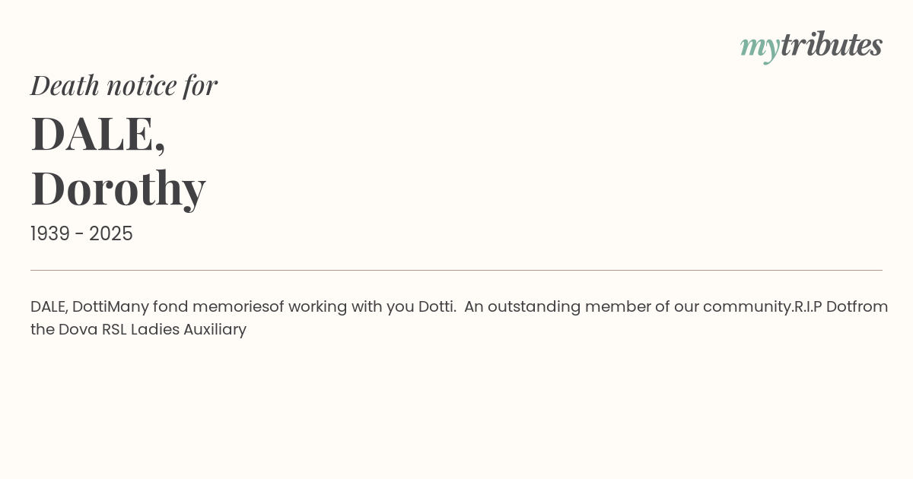913x479 pixels.
Task: Click the first name "Dorothy" in title
Action: (118, 188)
